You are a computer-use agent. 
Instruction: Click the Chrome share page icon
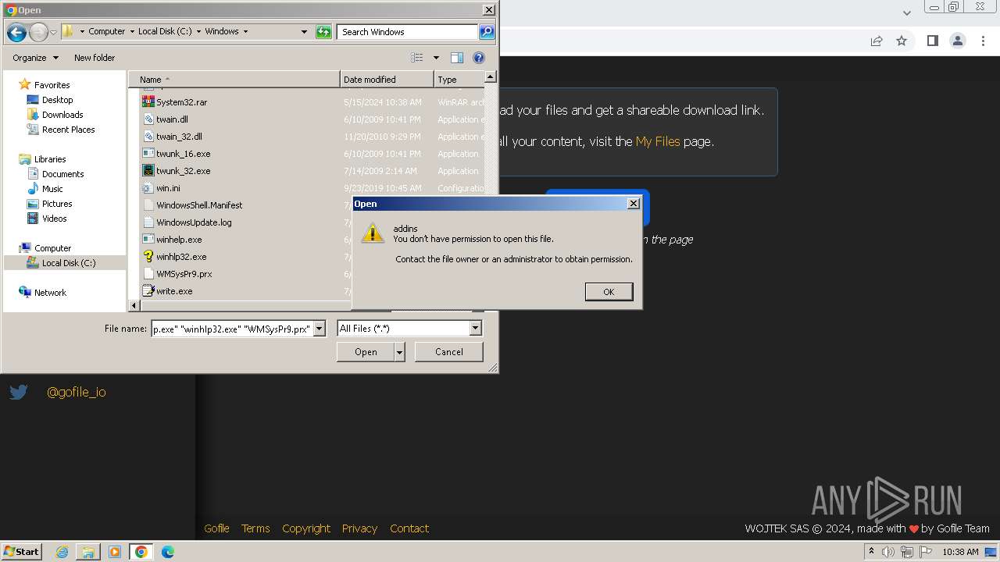[x=877, y=41]
